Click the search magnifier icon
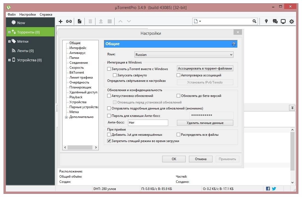 pyautogui.click(x=255, y=21)
